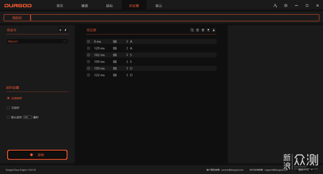Screen dimensions: 323x174
Task: Click key-up arrow icon on the 122 ms D row
Action: [x=127, y=75]
